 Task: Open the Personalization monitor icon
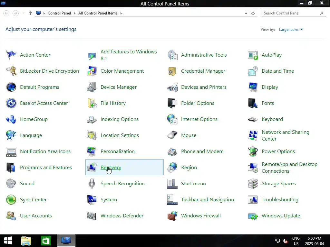click(x=92, y=151)
